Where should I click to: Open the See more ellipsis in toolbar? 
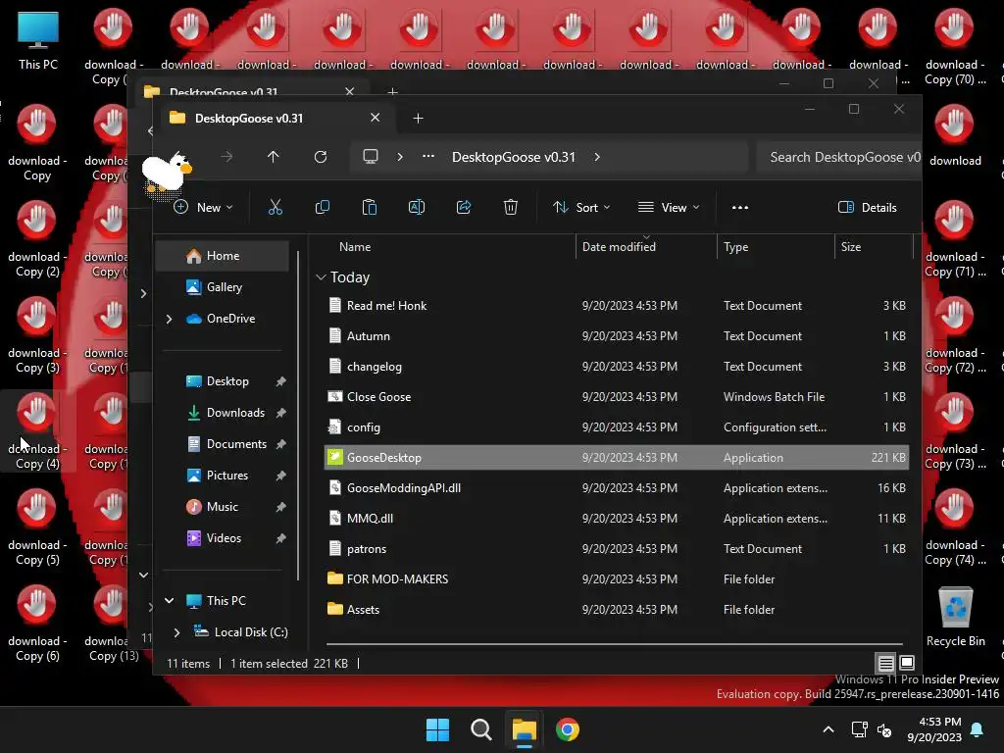pyautogui.click(x=740, y=208)
